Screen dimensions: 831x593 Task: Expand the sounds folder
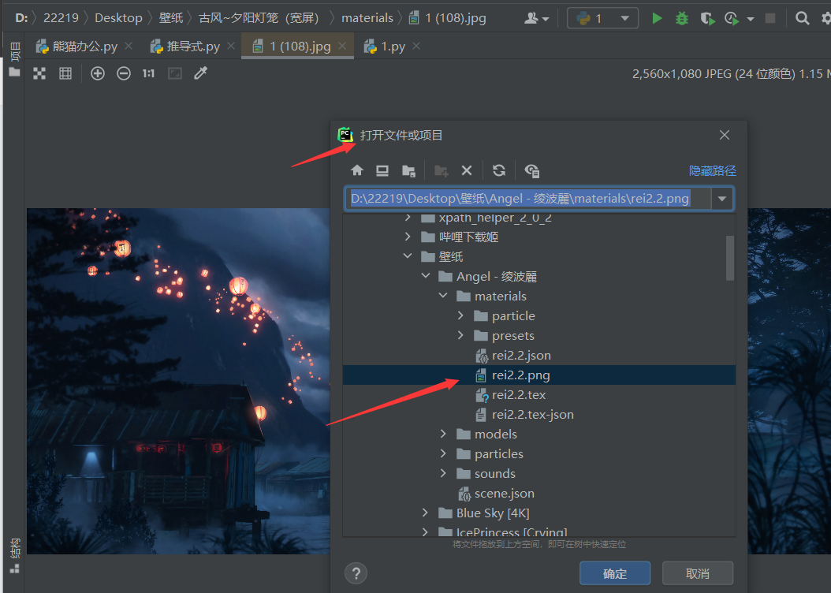[x=443, y=473]
